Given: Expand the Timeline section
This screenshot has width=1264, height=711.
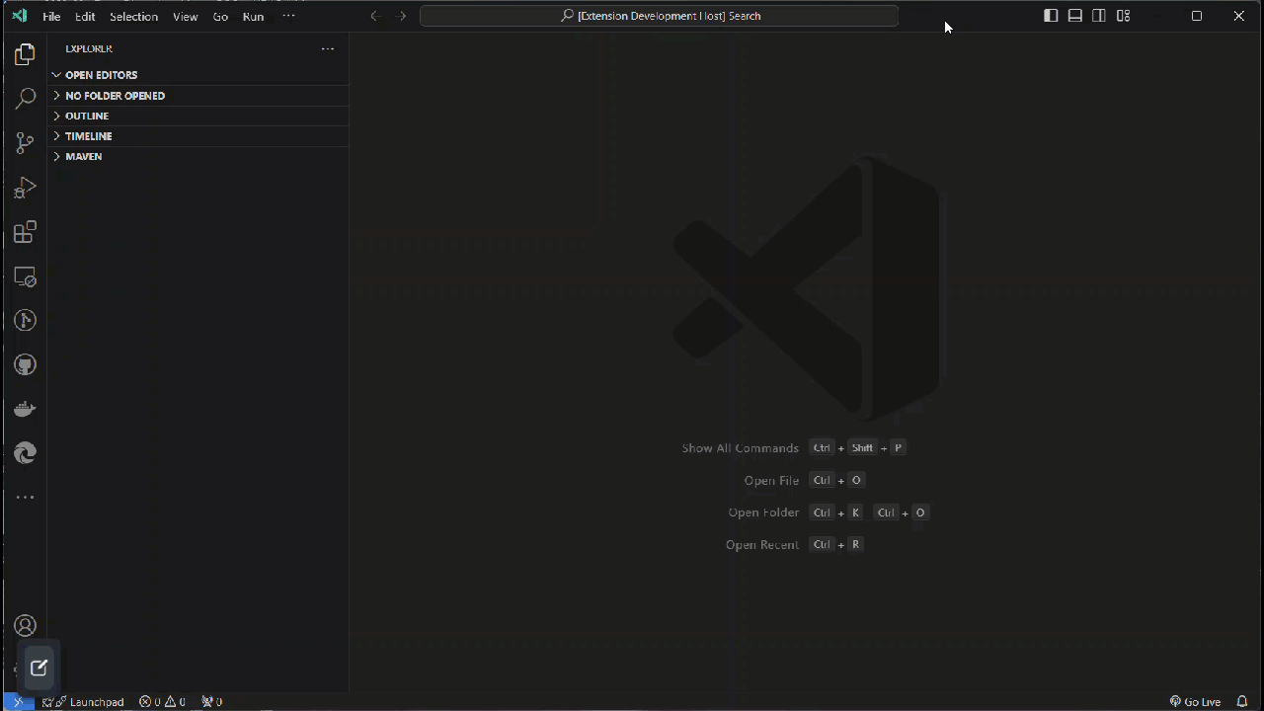Looking at the screenshot, I should click(198, 136).
